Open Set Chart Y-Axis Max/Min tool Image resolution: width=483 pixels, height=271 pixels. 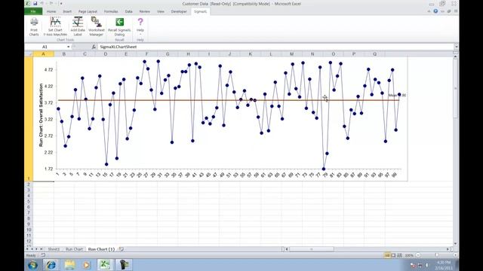pyautogui.click(x=55, y=26)
